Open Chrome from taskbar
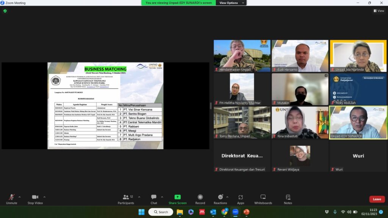Screen dimensions: 388x218 click(x=224, y=212)
